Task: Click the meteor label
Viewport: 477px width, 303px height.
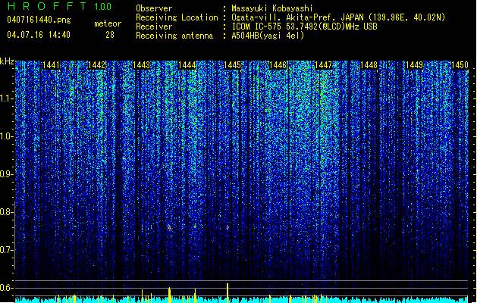Action: tap(108, 23)
